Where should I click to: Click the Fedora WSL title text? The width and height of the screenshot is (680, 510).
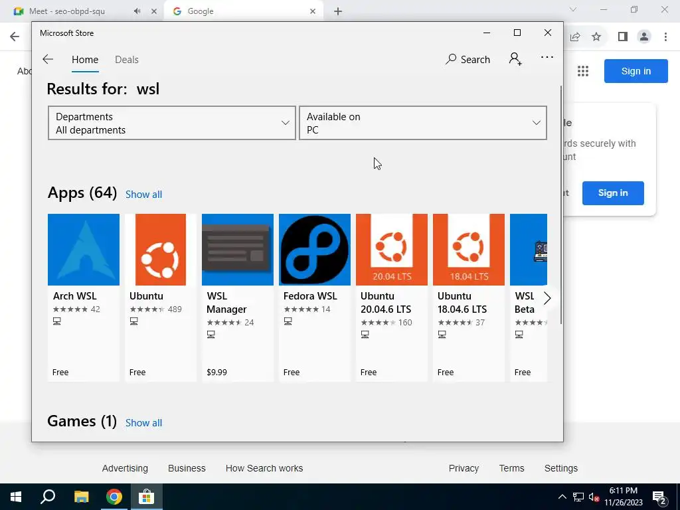[x=310, y=296]
